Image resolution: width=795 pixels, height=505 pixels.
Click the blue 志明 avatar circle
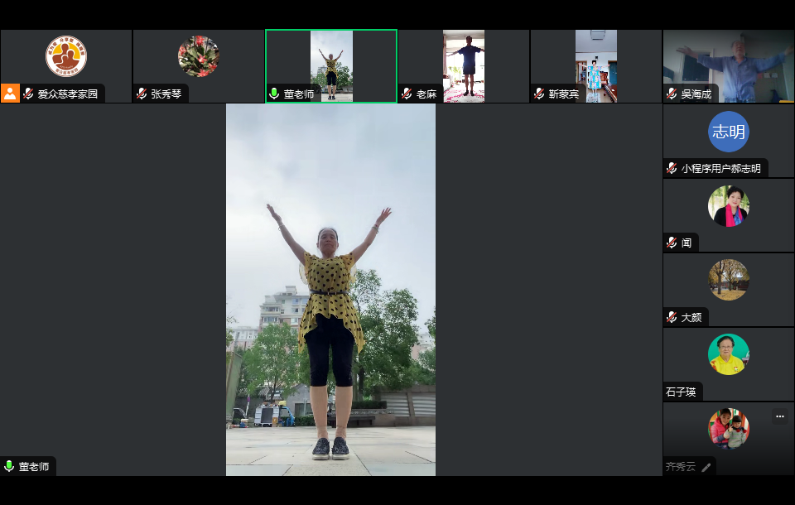[x=729, y=132]
